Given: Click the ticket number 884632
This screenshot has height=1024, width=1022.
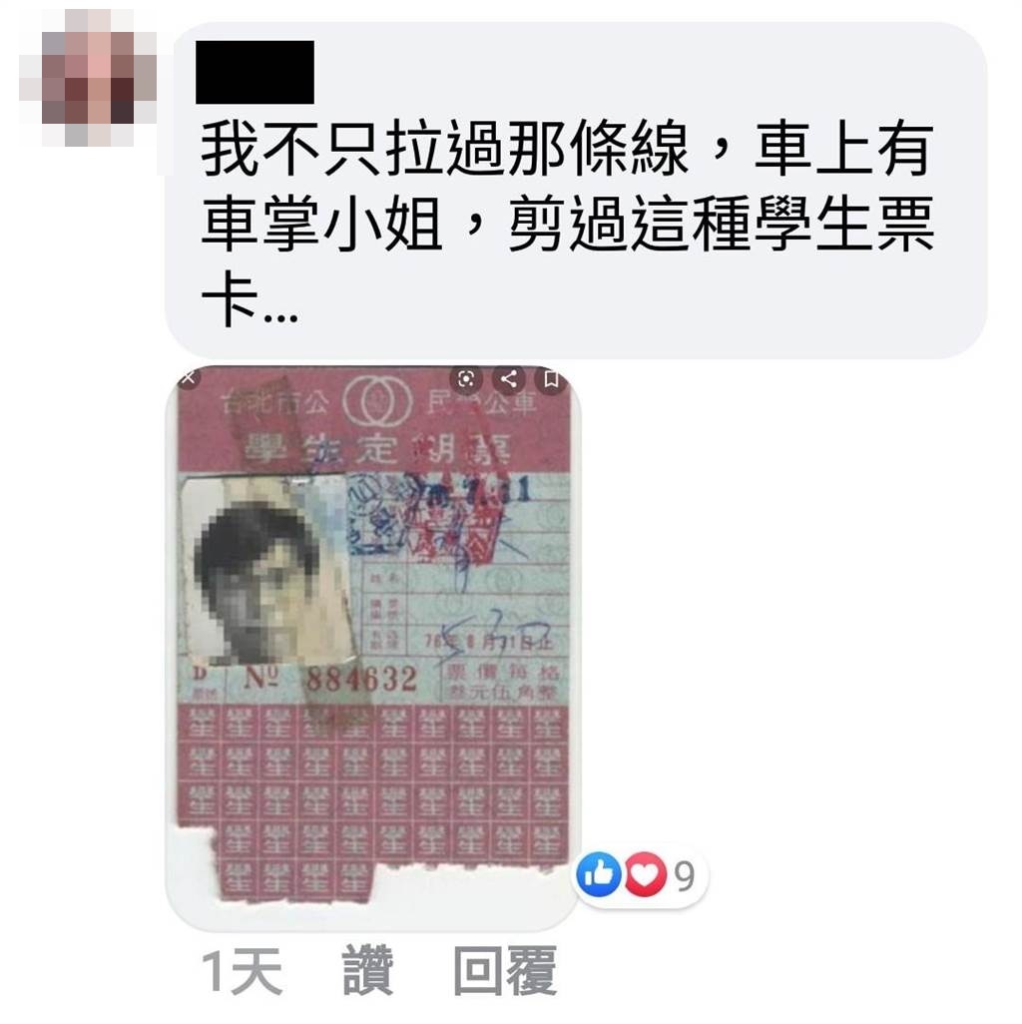Looking at the screenshot, I should point(361,680).
